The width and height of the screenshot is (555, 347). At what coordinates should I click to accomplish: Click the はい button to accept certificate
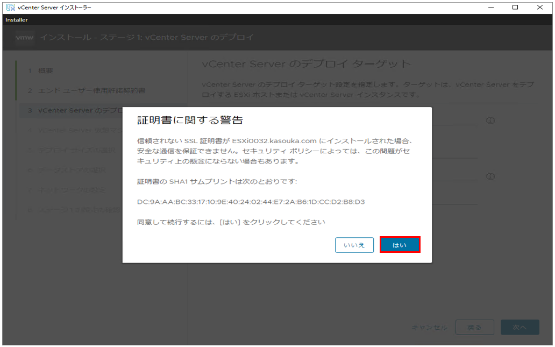click(400, 245)
